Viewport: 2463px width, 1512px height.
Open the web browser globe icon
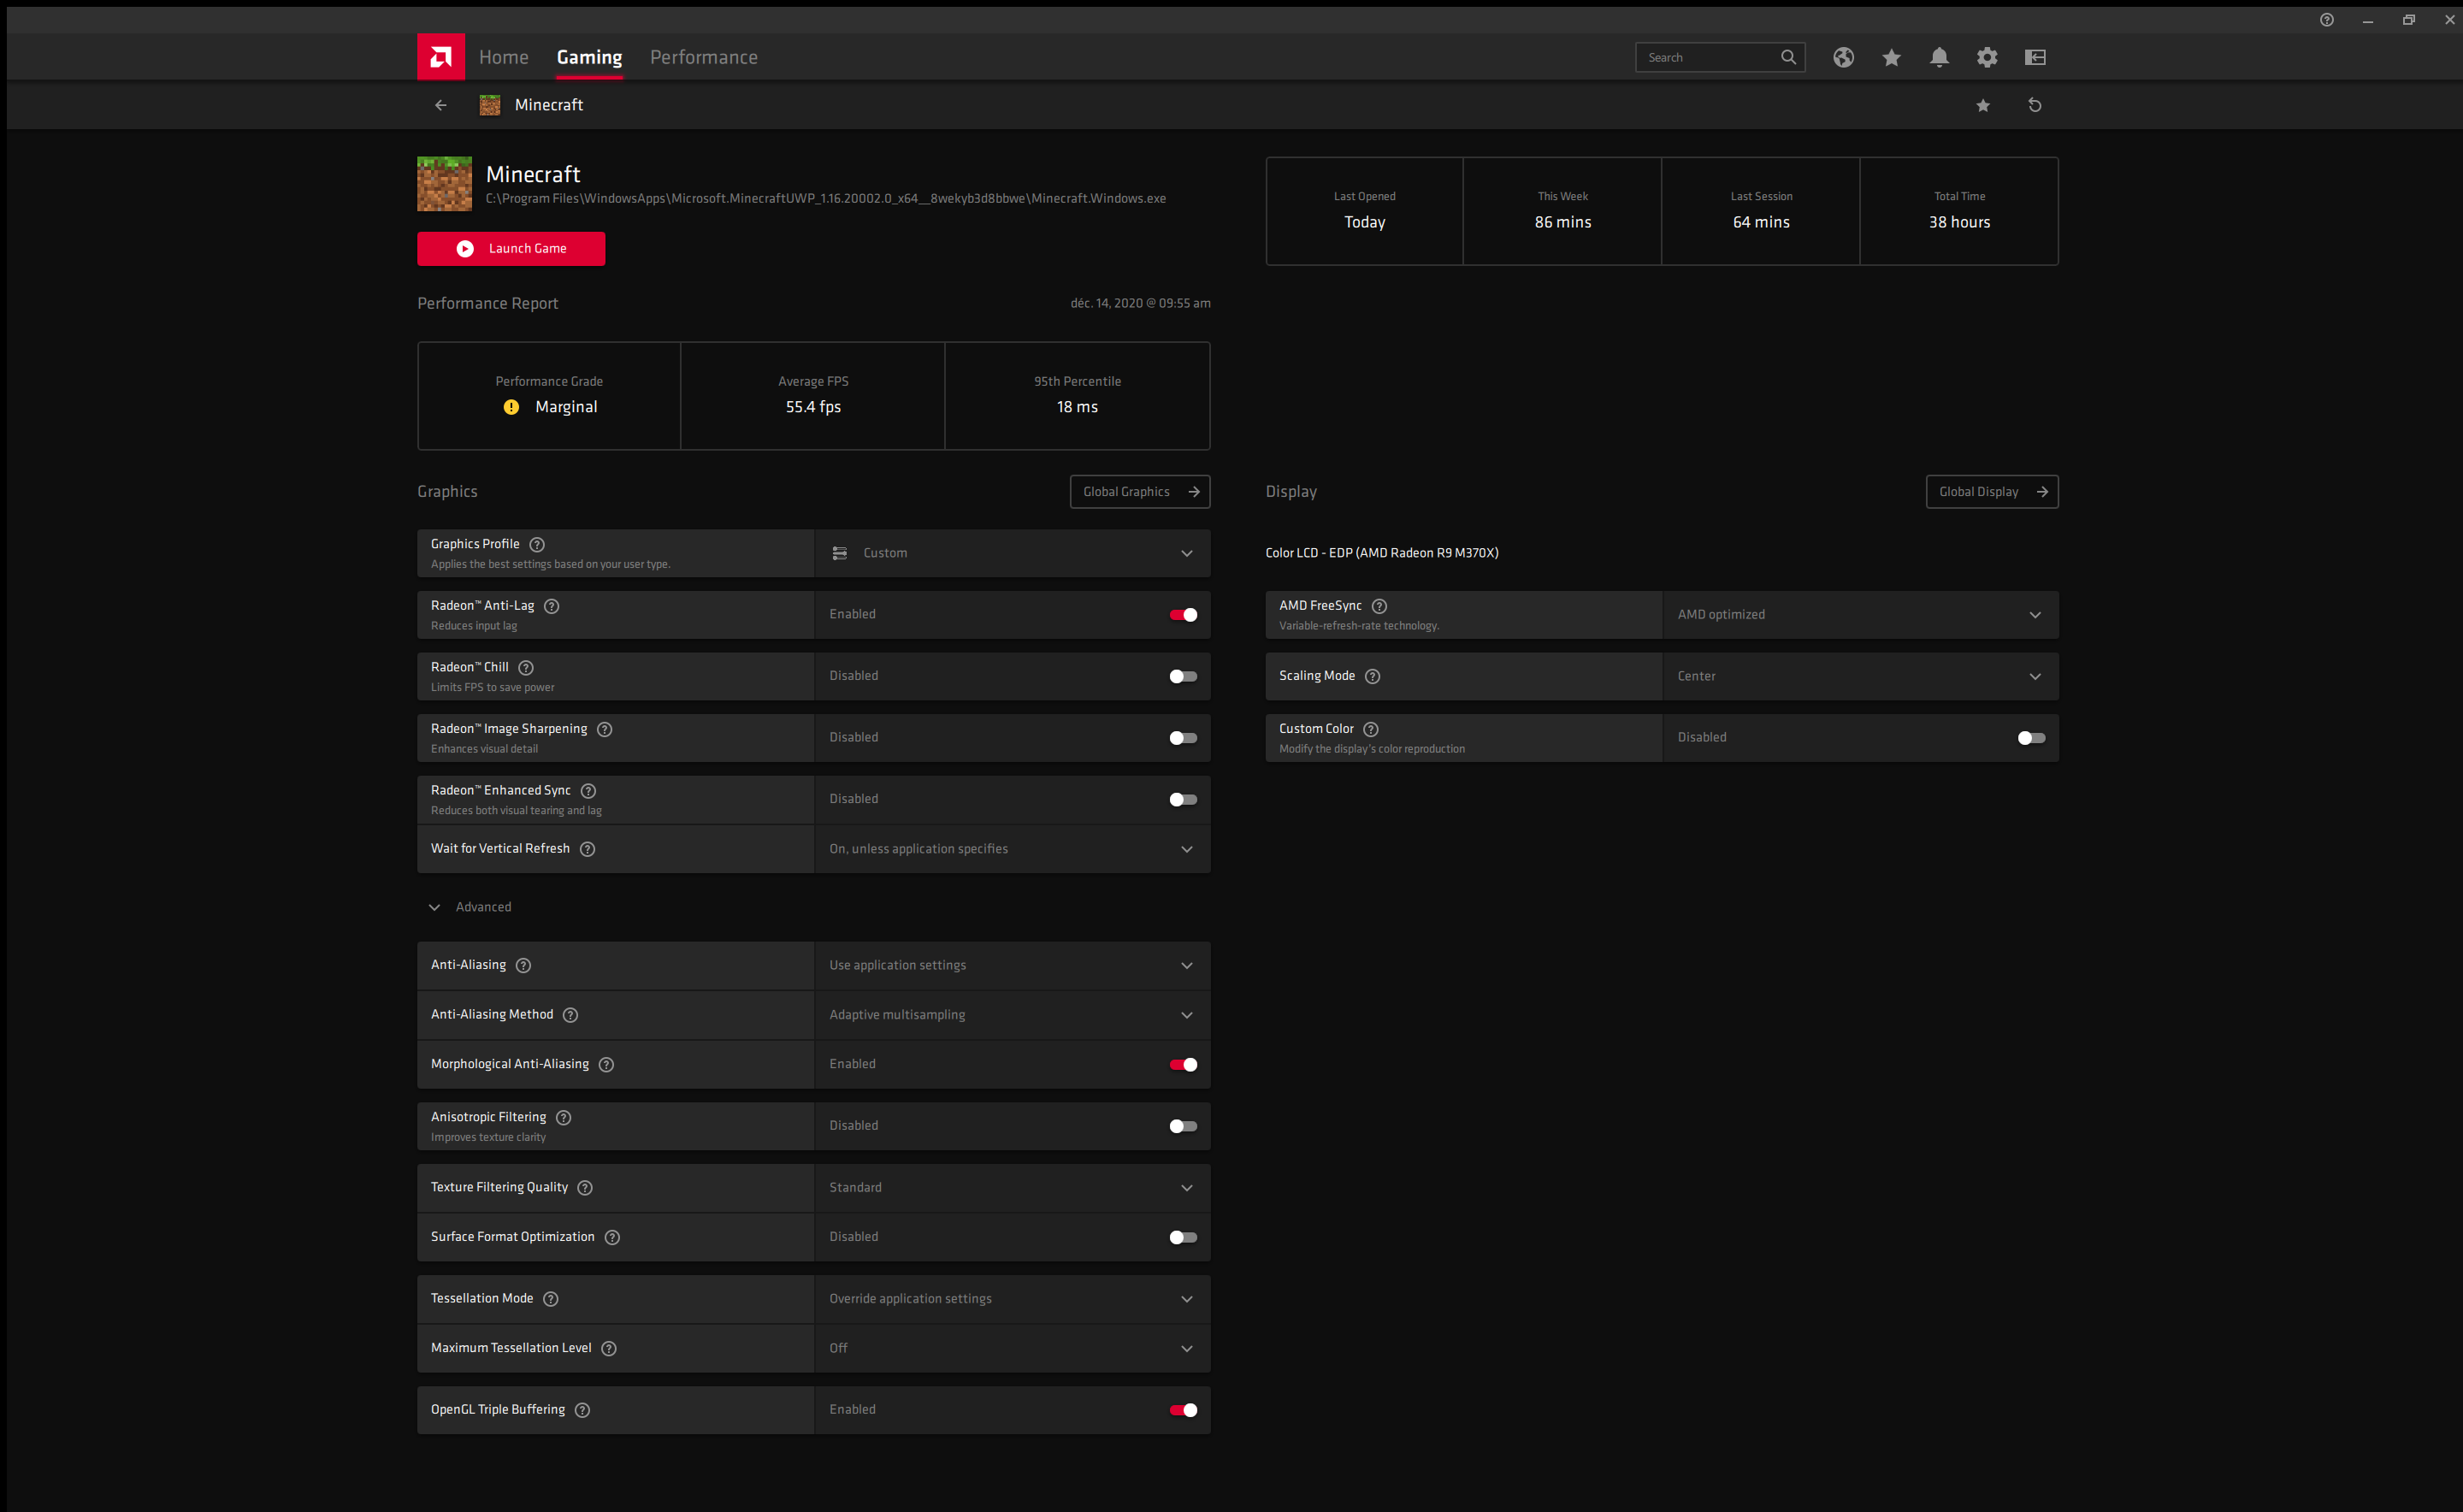click(1843, 57)
